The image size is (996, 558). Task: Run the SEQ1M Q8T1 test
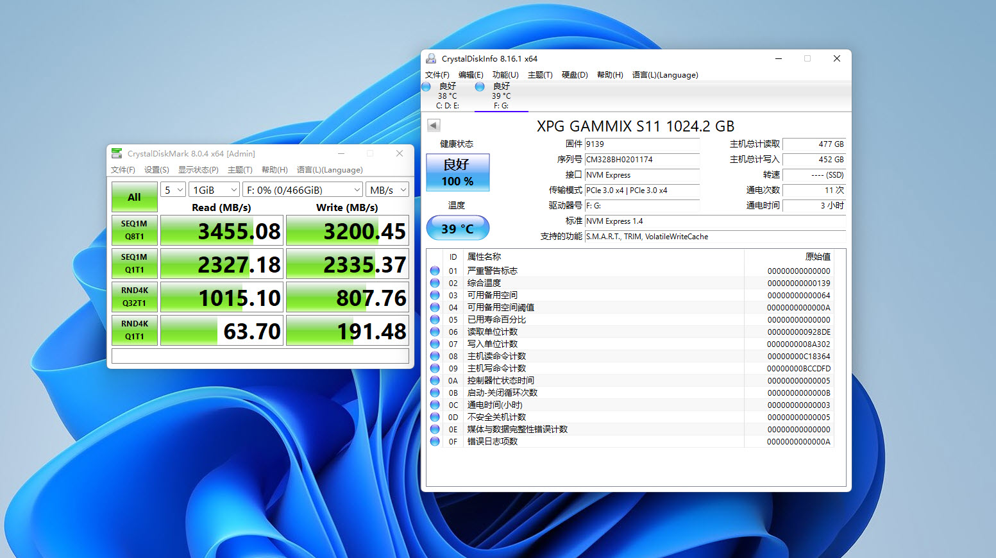pyautogui.click(x=134, y=230)
